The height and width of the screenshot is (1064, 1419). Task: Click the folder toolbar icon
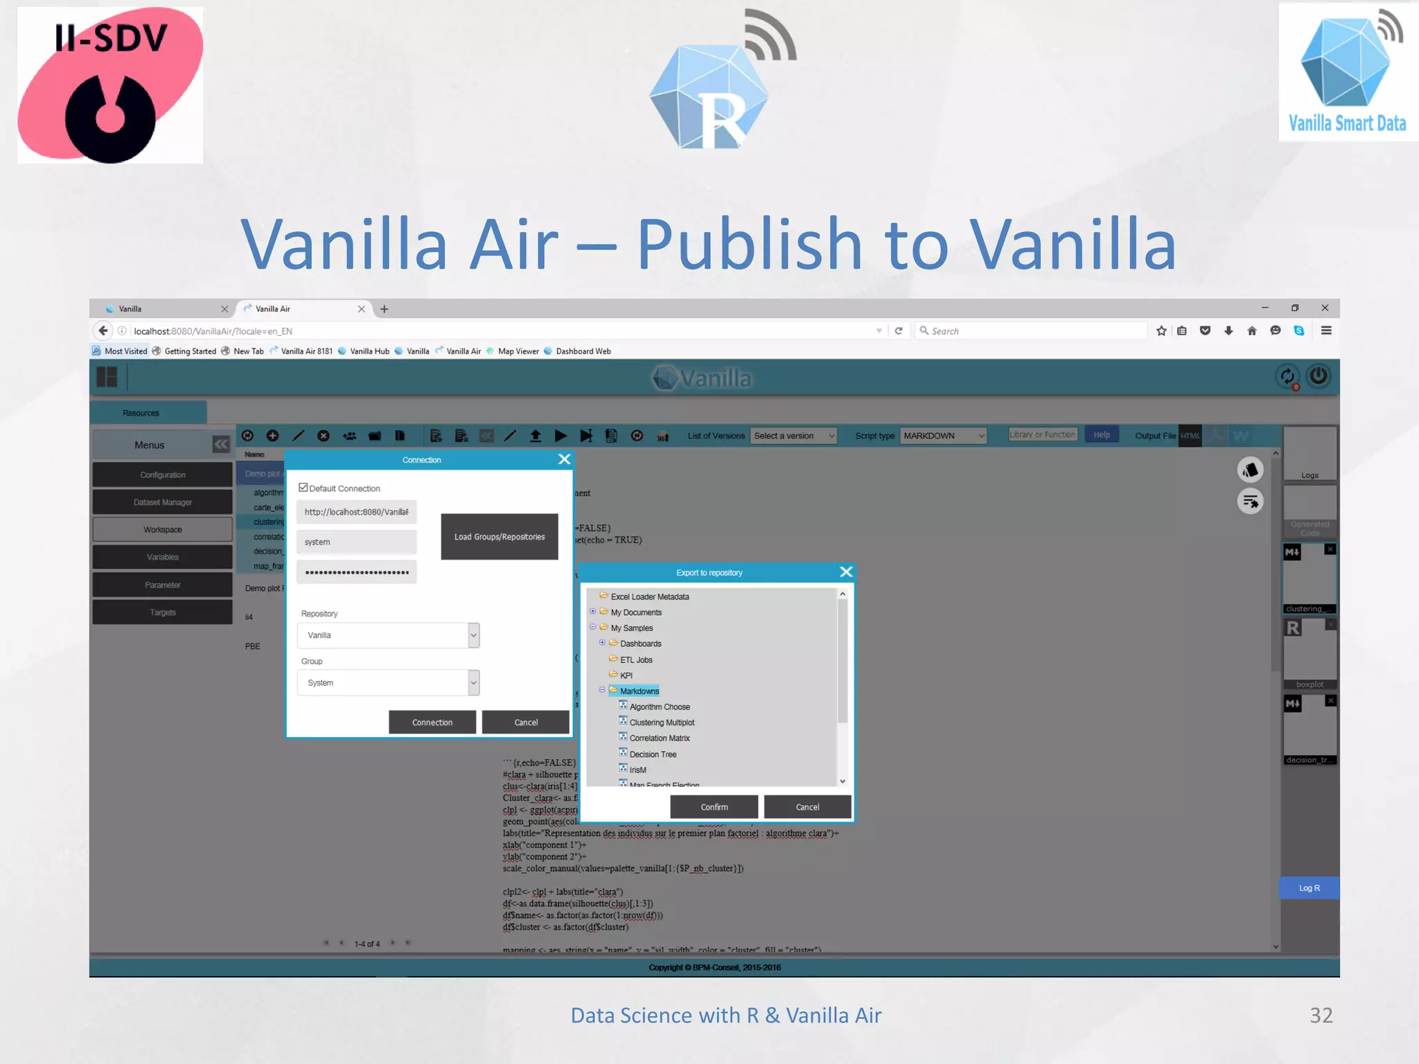375,436
